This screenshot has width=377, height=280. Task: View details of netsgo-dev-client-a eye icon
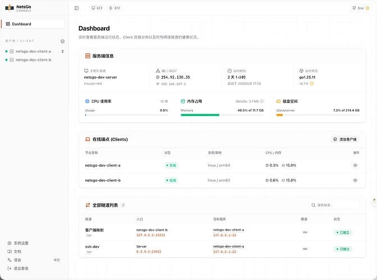pos(355,165)
